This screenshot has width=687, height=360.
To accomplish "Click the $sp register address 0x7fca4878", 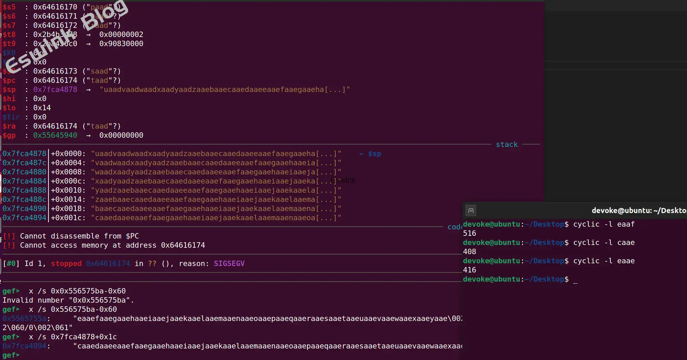I will [55, 90].
